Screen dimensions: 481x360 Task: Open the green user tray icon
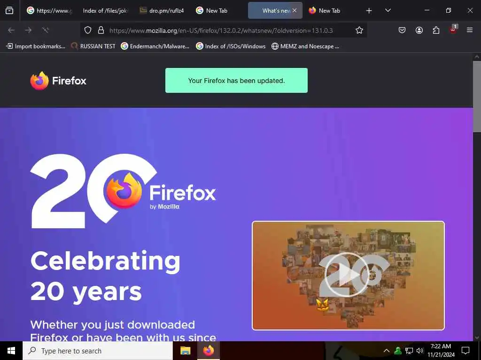coord(398,351)
